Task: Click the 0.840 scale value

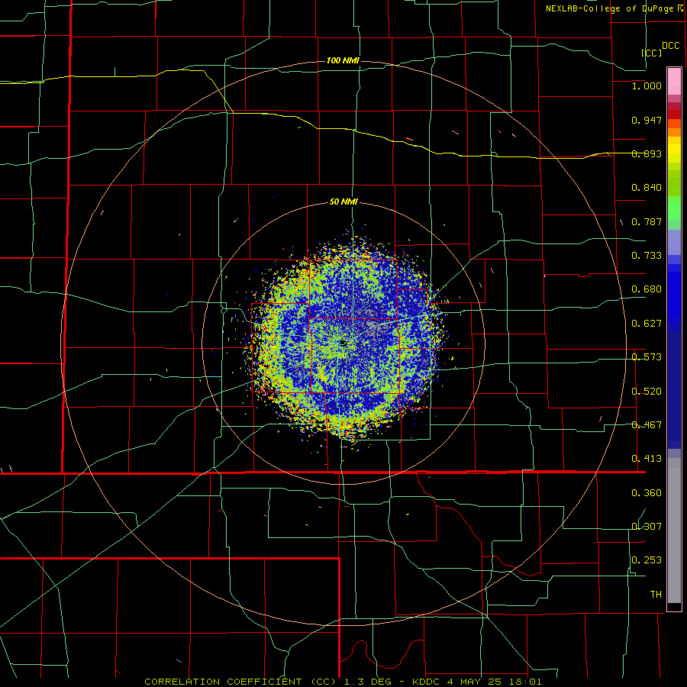Action: (647, 188)
